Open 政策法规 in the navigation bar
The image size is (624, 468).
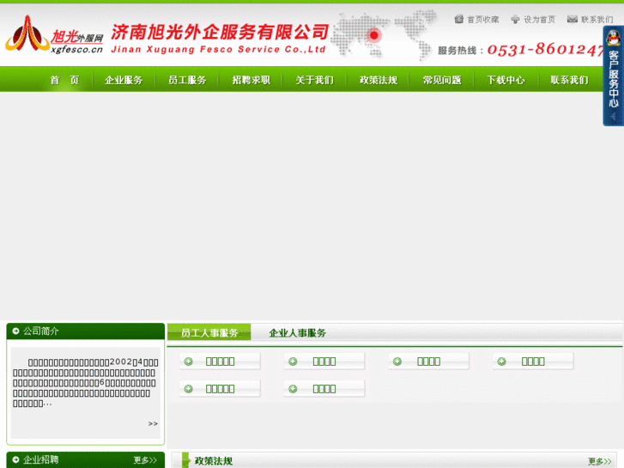[x=379, y=80]
